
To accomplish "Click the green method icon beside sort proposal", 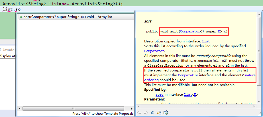I will (21, 17).
